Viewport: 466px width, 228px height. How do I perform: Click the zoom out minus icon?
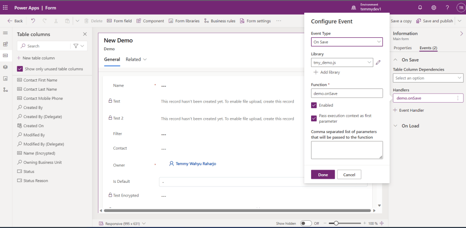326,223
